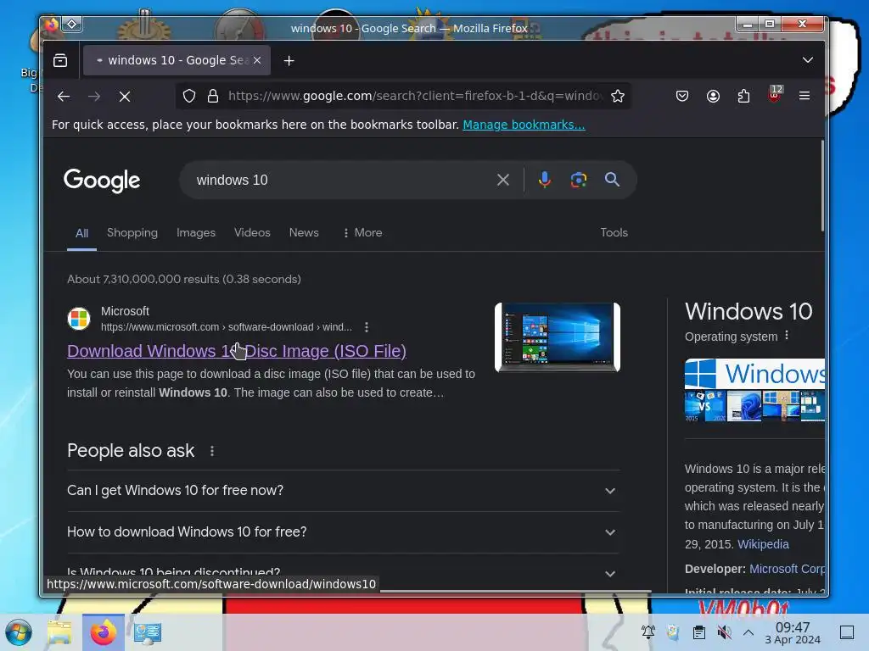Click Firefox icon in taskbar

pos(103,632)
